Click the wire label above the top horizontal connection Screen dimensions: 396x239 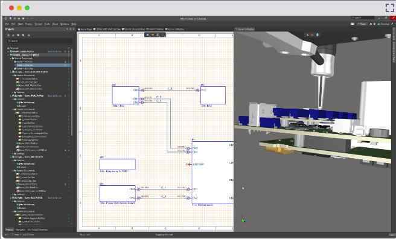[x=170, y=88]
